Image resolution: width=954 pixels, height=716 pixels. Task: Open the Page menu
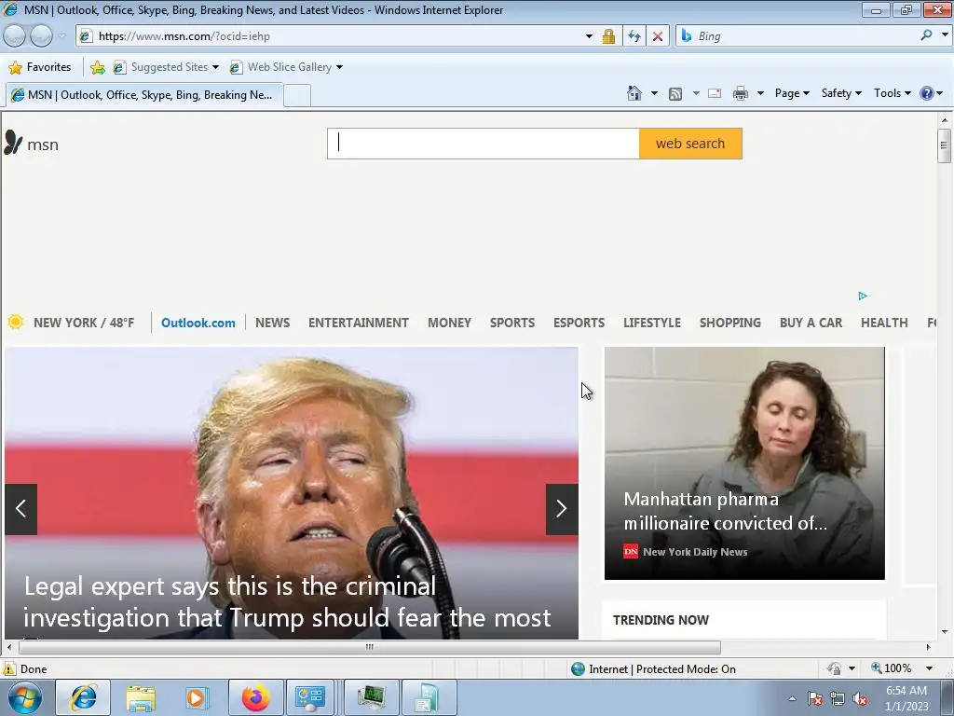(x=792, y=93)
